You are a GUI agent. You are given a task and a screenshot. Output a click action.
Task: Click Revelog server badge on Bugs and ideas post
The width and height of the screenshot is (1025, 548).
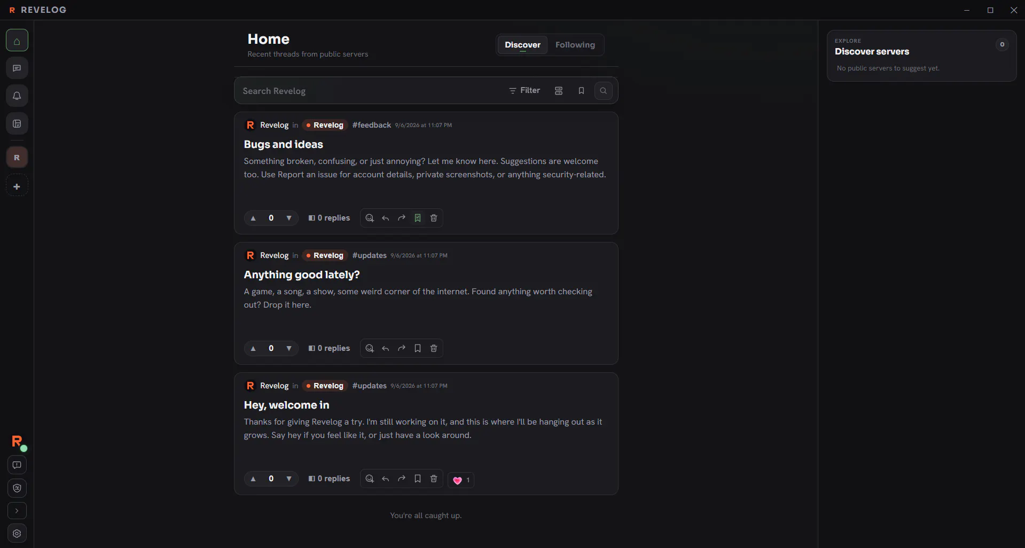point(325,125)
